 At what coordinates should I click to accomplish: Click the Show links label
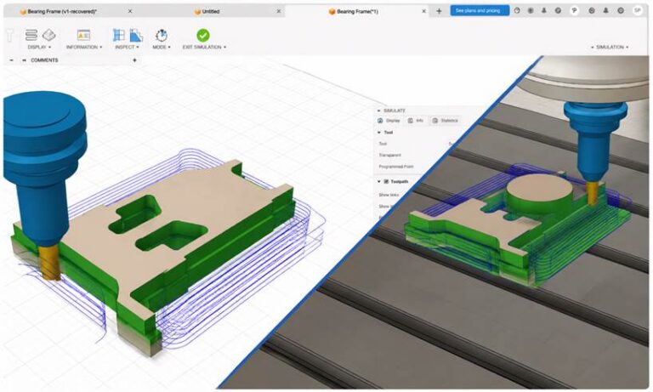(389, 195)
